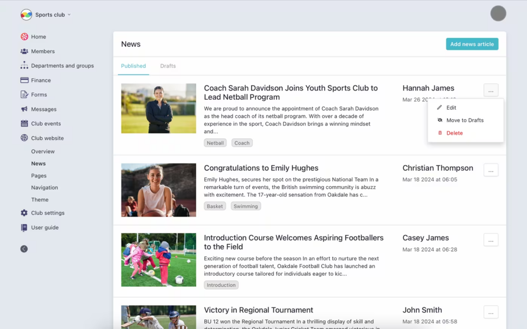Click author name John Smith
527x329 pixels.
click(x=422, y=310)
